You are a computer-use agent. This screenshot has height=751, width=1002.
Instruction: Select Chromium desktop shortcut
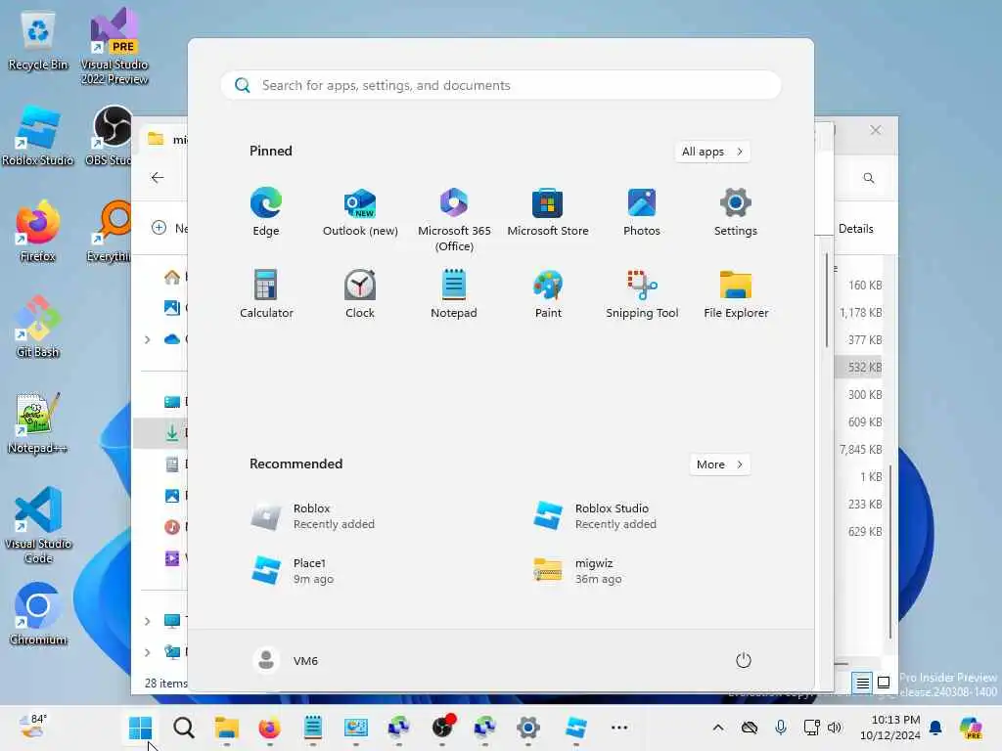(x=38, y=614)
